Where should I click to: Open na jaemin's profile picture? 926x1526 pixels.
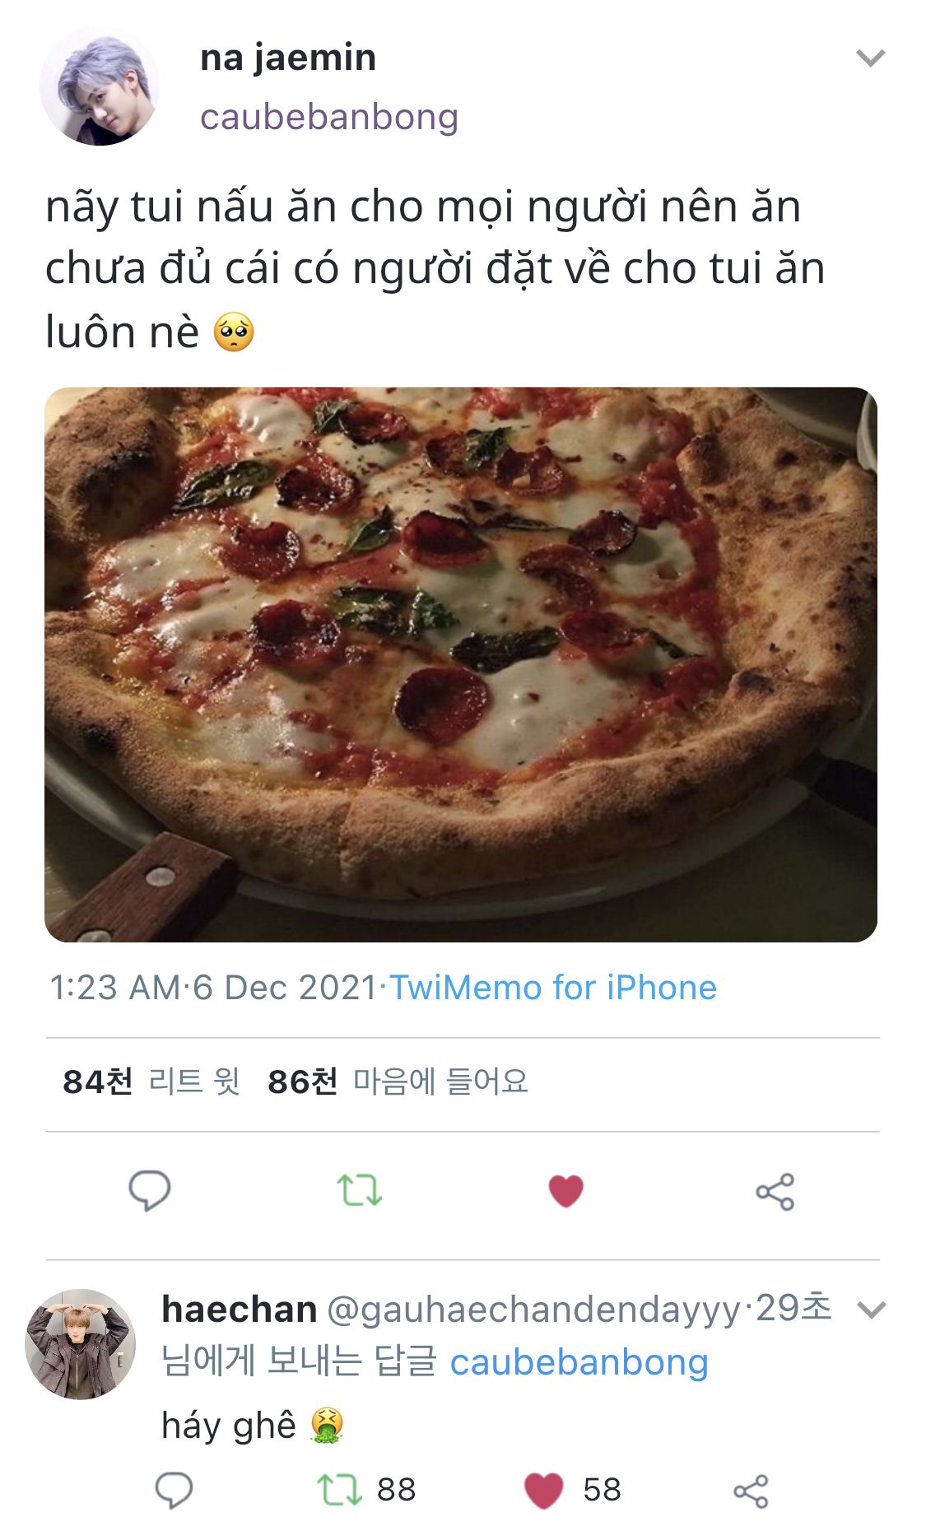[x=100, y=86]
